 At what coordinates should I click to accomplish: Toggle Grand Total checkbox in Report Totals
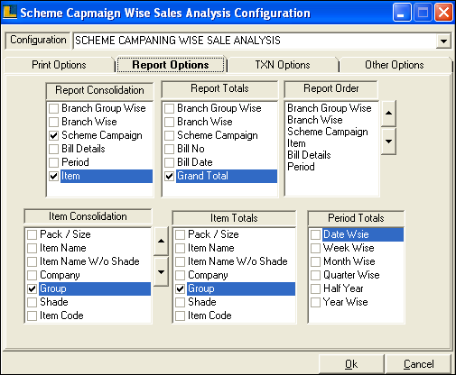pyautogui.click(x=169, y=176)
